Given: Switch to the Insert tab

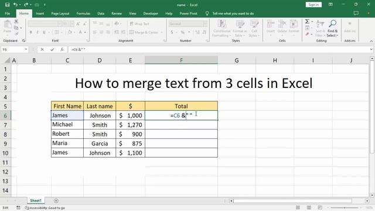Looking at the screenshot, I should 40,13.
